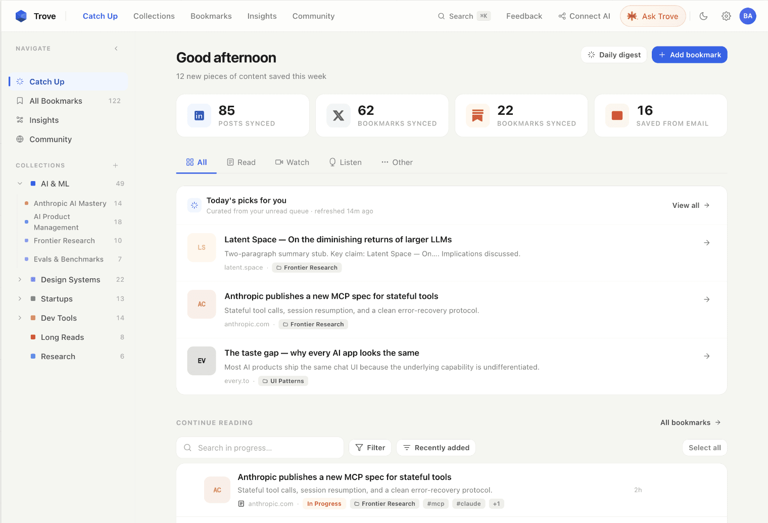Open Latent Space article arrow
768x523 pixels.
coord(707,243)
